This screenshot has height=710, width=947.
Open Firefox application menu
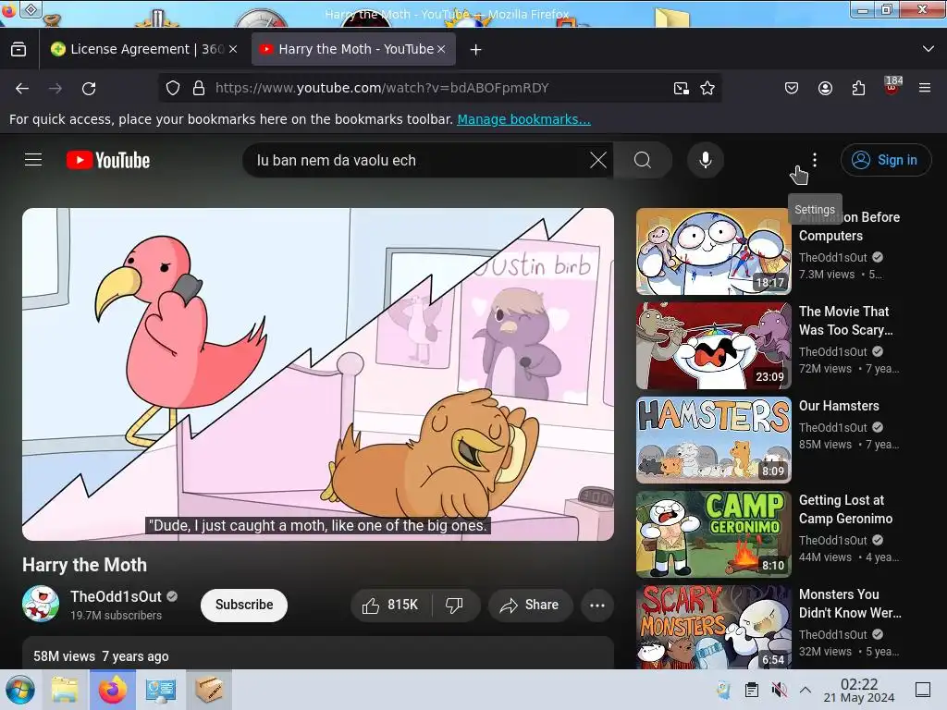click(925, 89)
